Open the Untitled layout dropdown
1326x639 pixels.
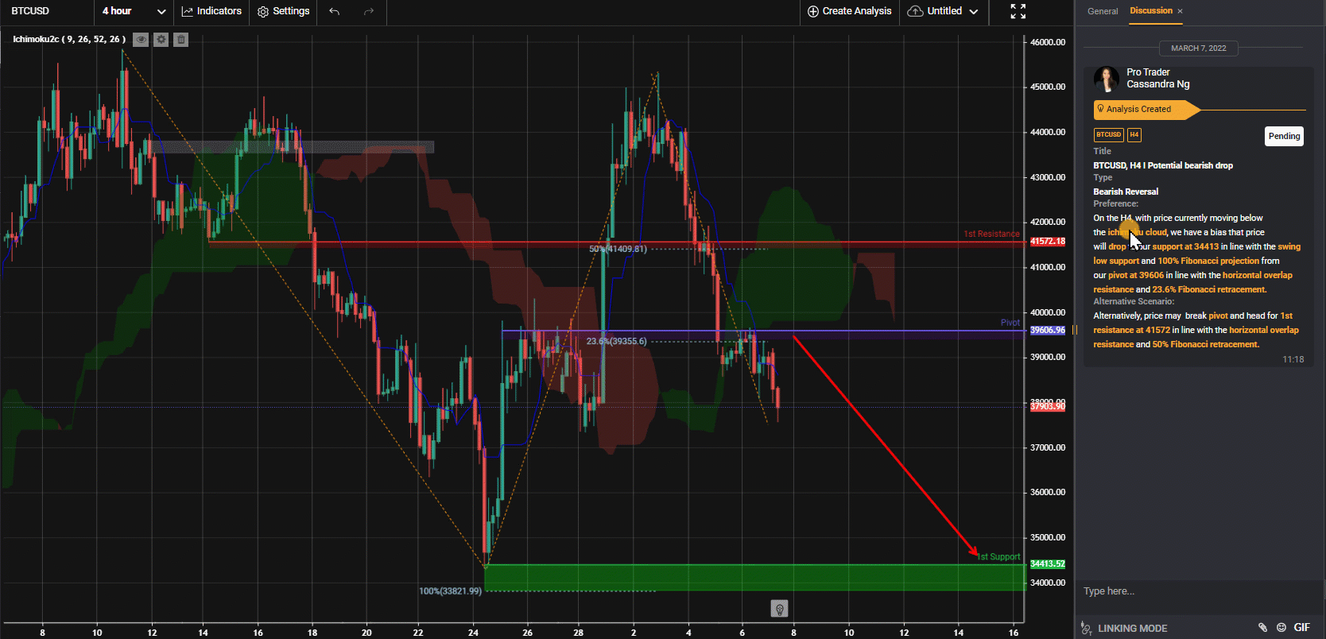(x=943, y=11)
